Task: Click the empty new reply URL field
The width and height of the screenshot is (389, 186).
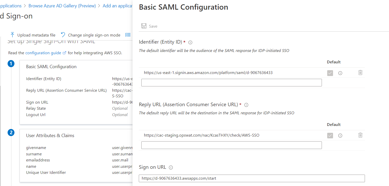Action: (231, 145)
